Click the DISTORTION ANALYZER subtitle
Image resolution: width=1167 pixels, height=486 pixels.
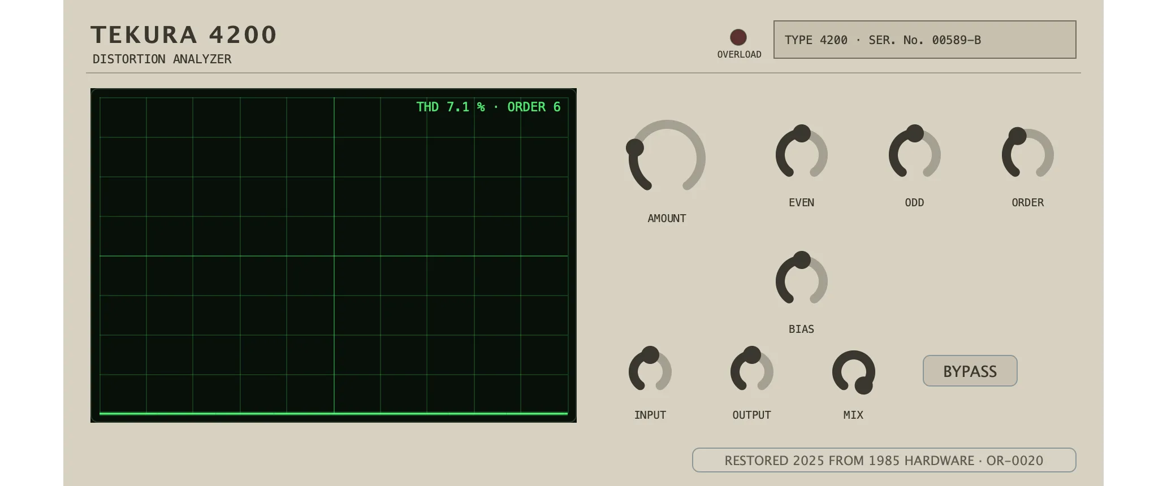[x=162, y=59]
